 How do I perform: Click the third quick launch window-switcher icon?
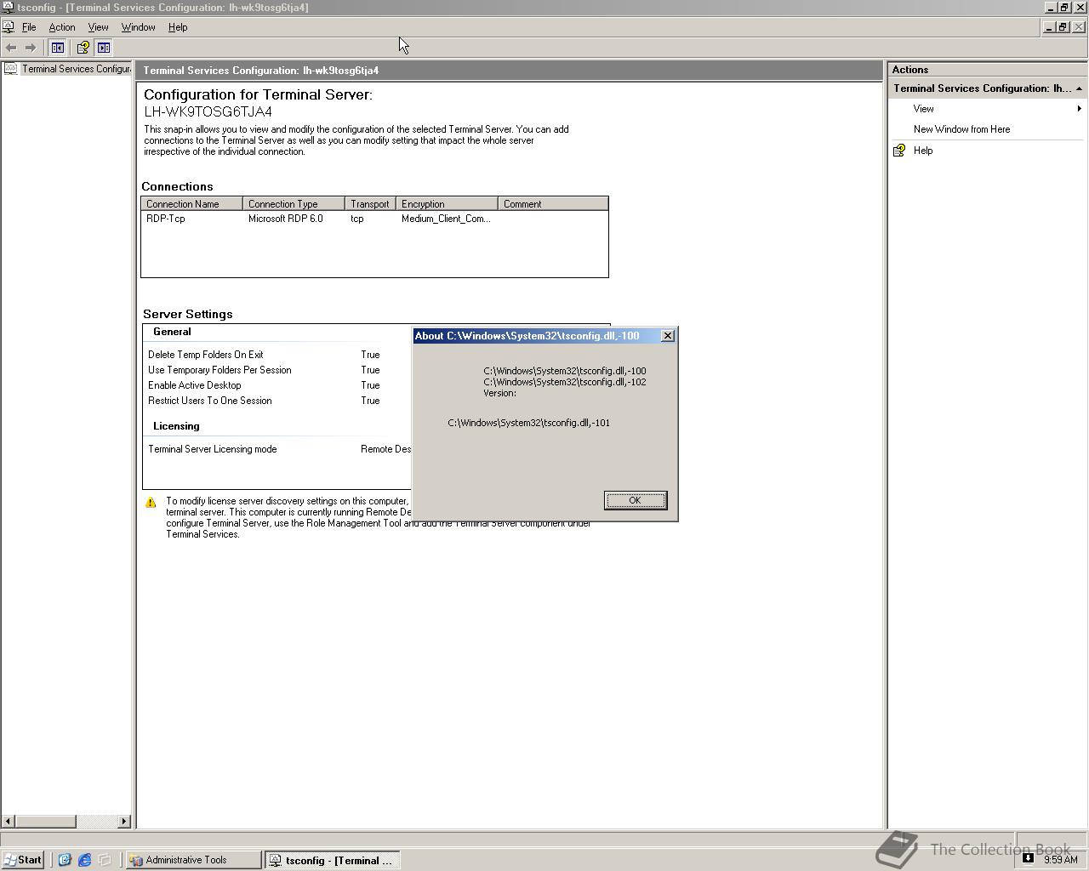(105, 860)
